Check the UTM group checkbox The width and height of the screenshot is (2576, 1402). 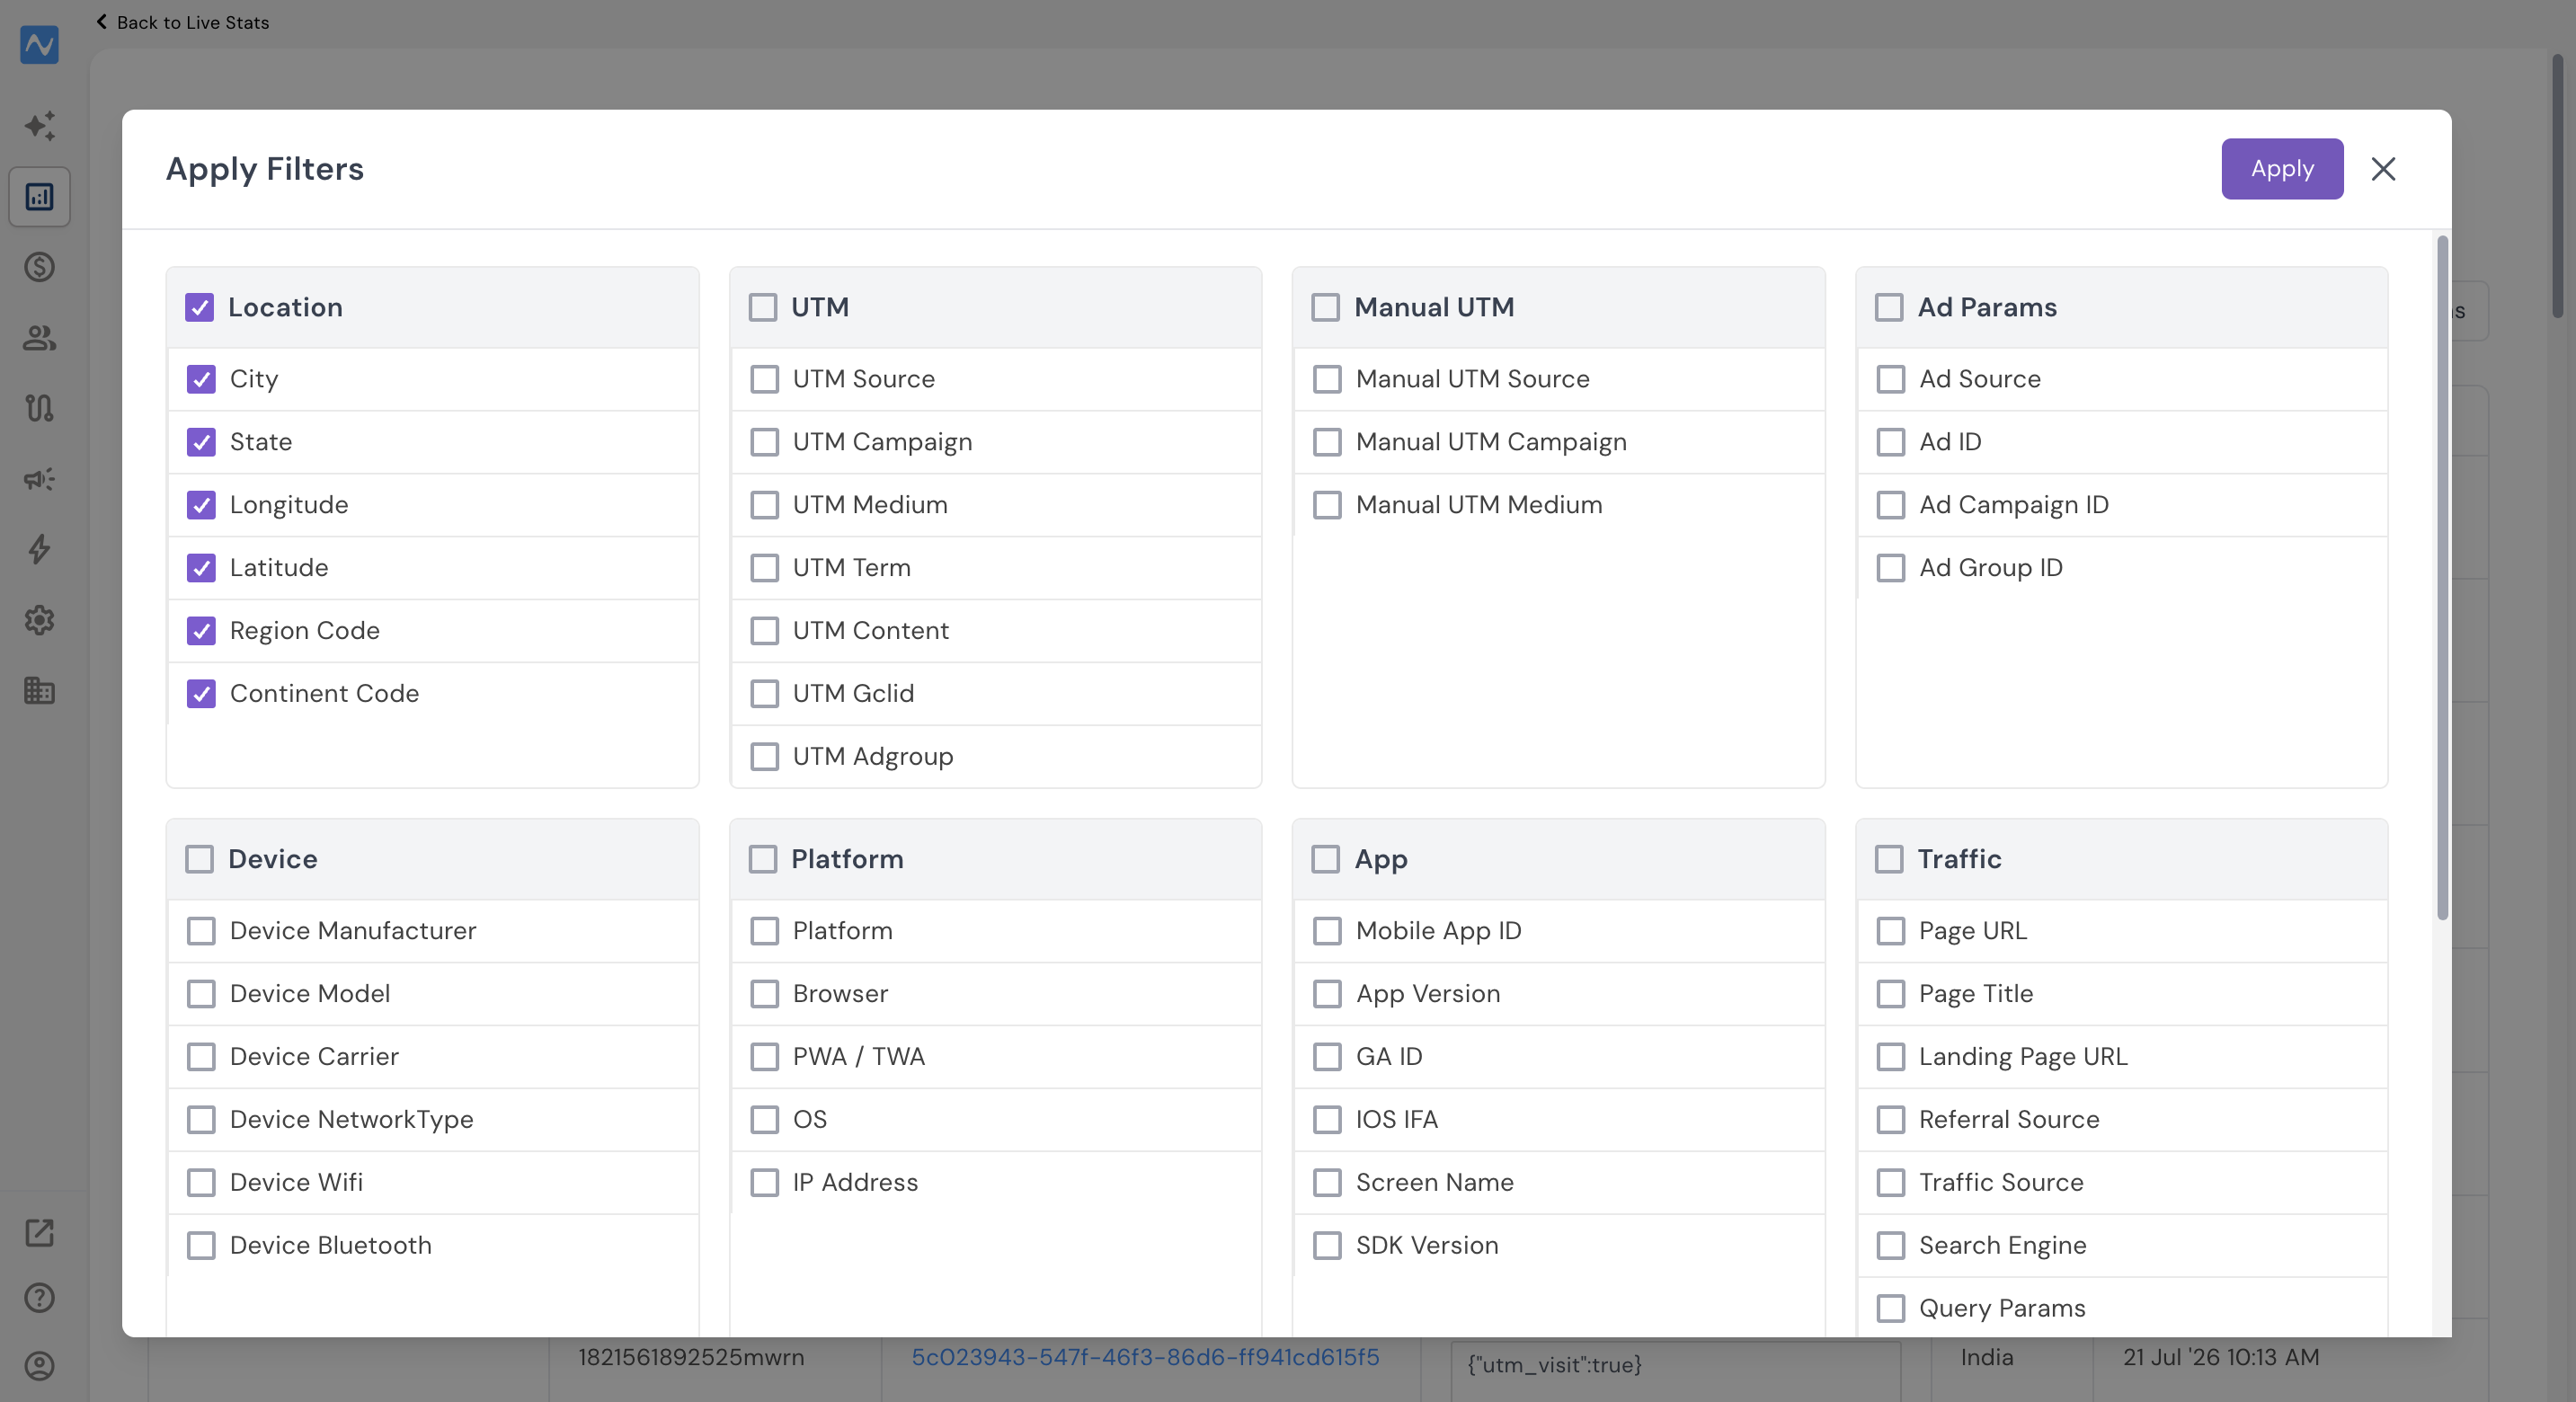pos(763,307)
